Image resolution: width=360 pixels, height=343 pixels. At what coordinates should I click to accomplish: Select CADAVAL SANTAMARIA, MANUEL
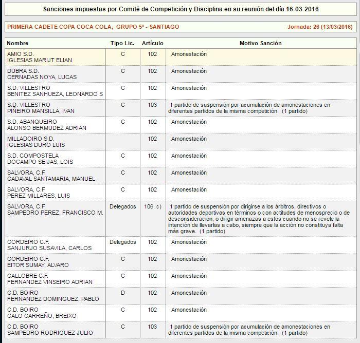(51, 179)
